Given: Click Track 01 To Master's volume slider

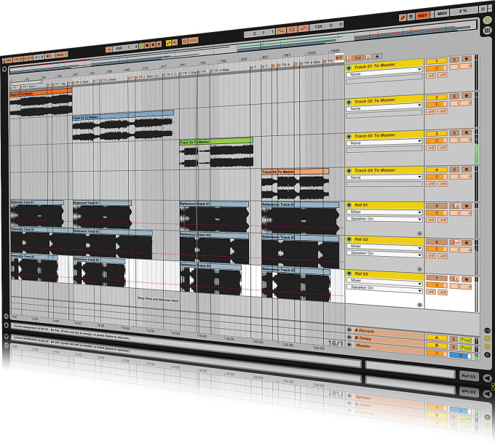Looking at the screenshot, I should [437, 68].
